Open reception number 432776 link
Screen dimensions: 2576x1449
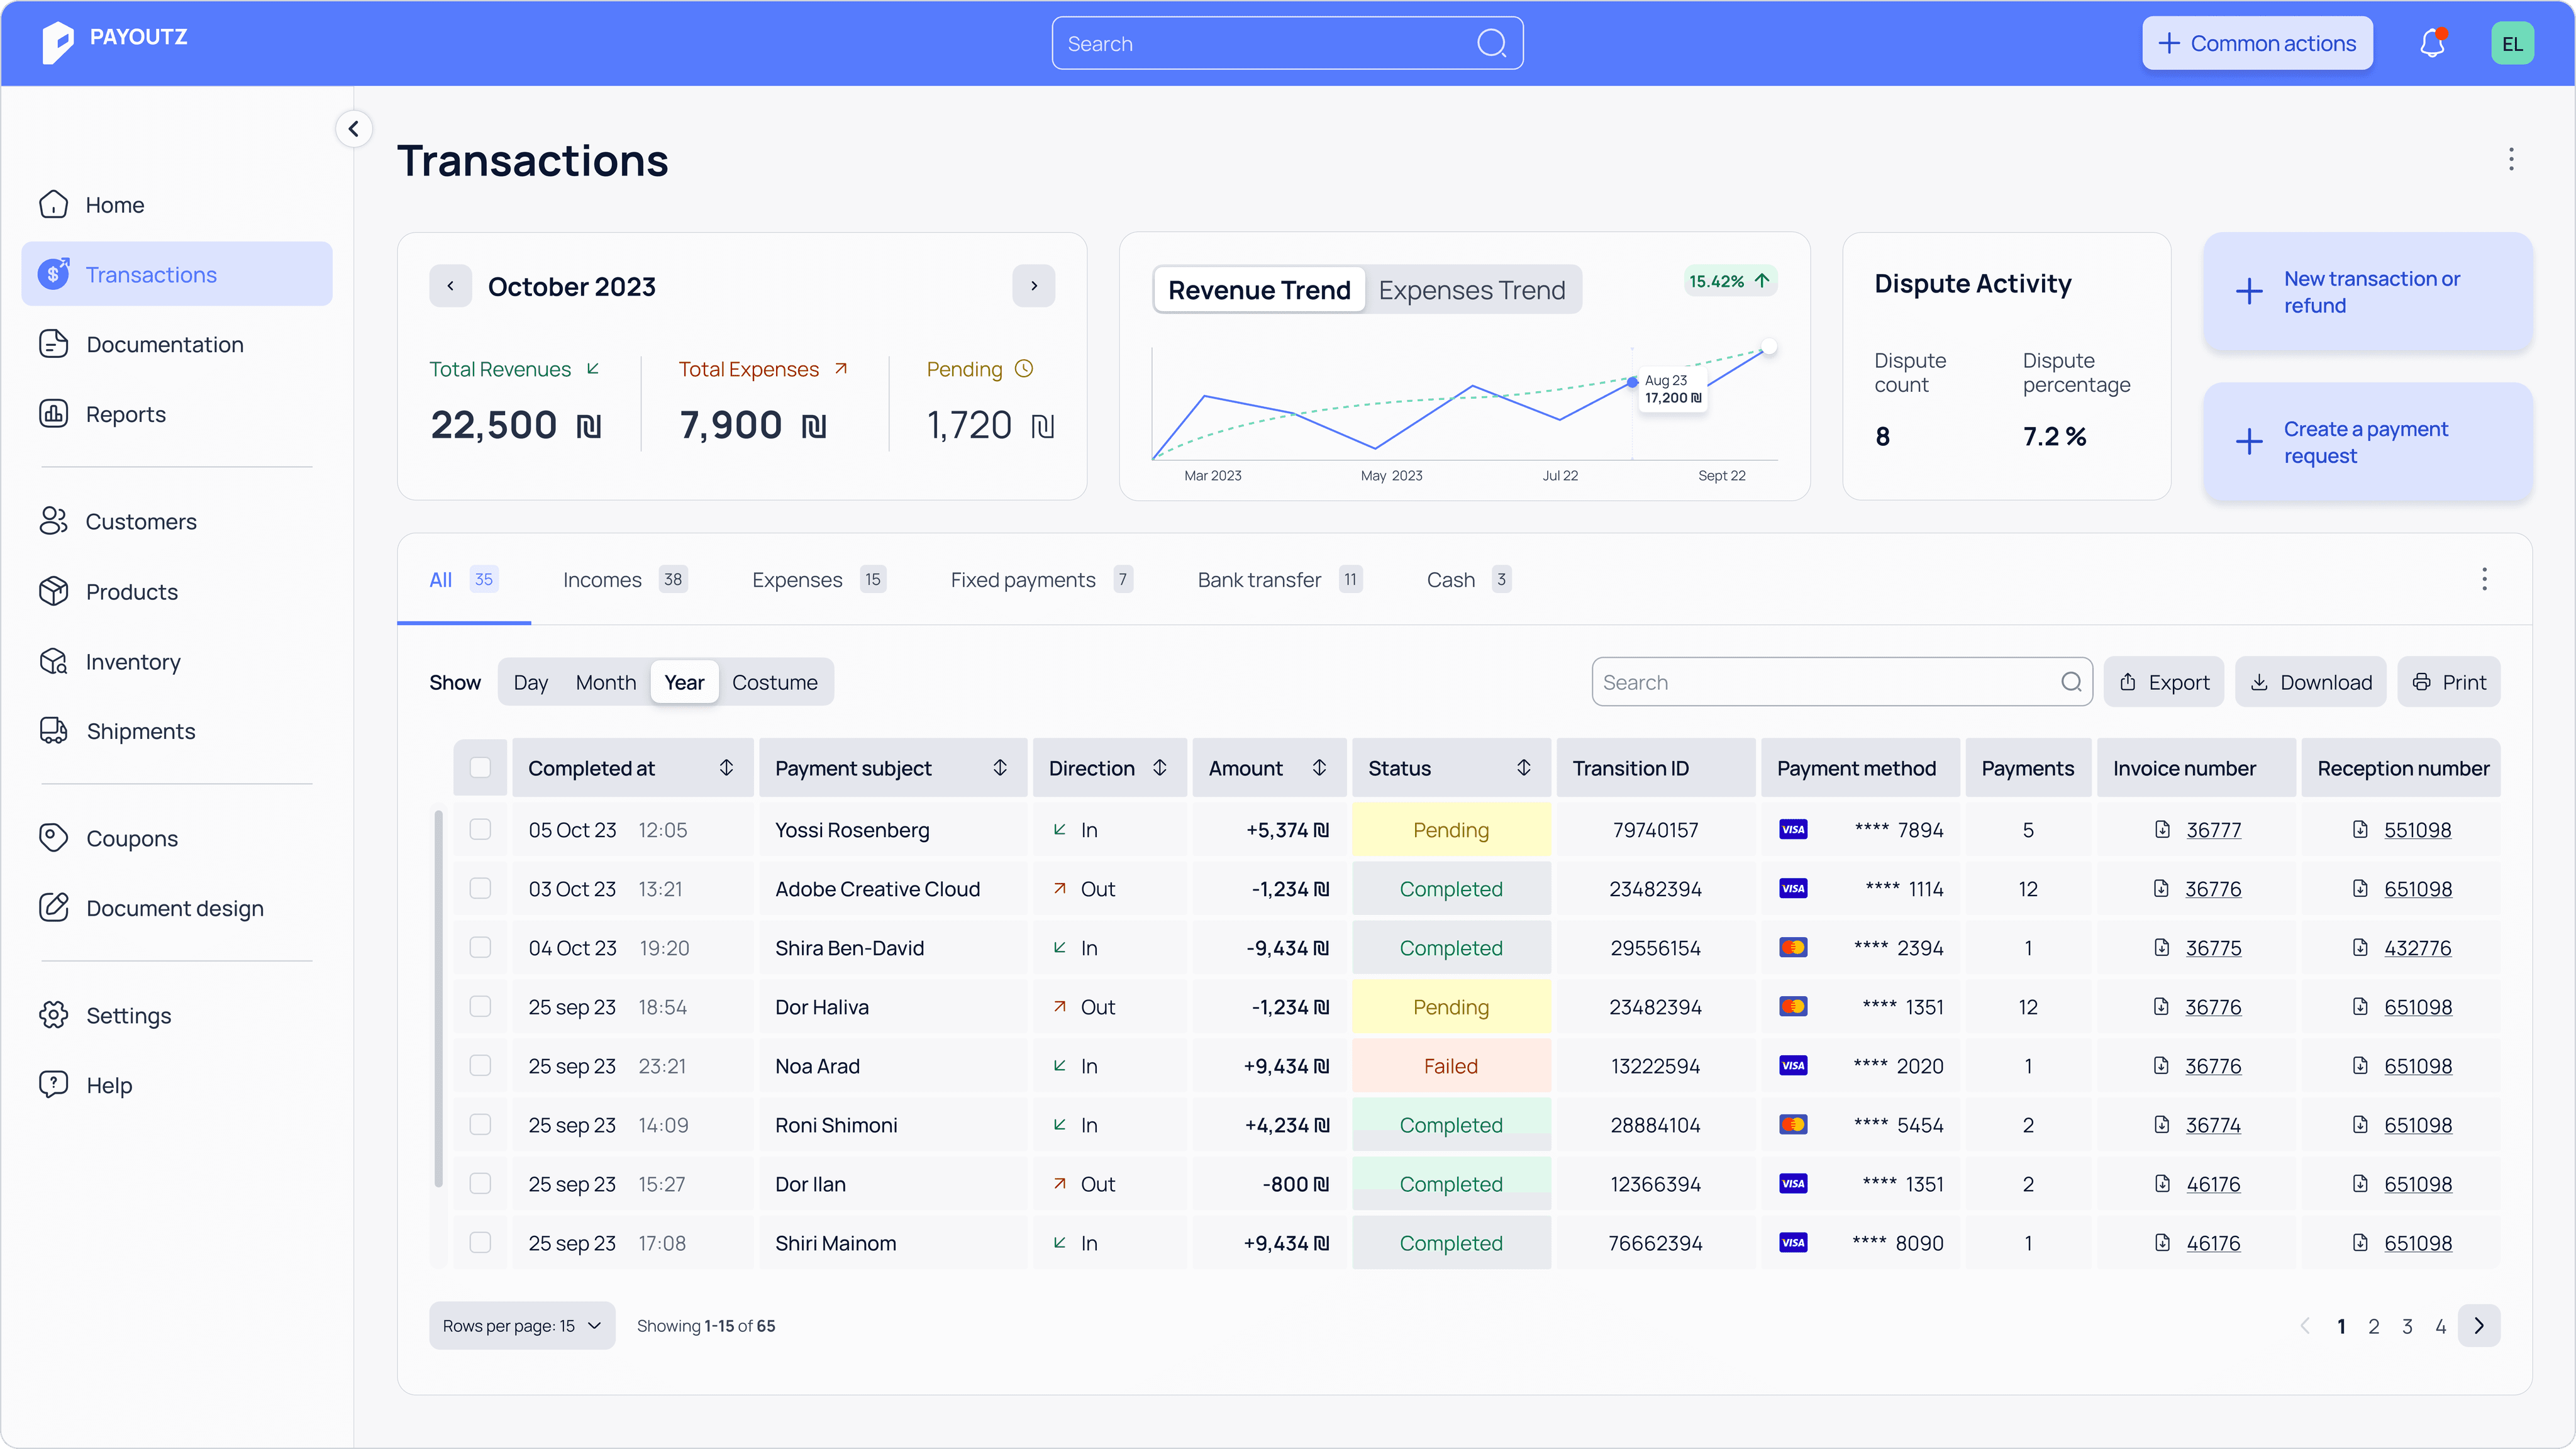point(2417,947)
